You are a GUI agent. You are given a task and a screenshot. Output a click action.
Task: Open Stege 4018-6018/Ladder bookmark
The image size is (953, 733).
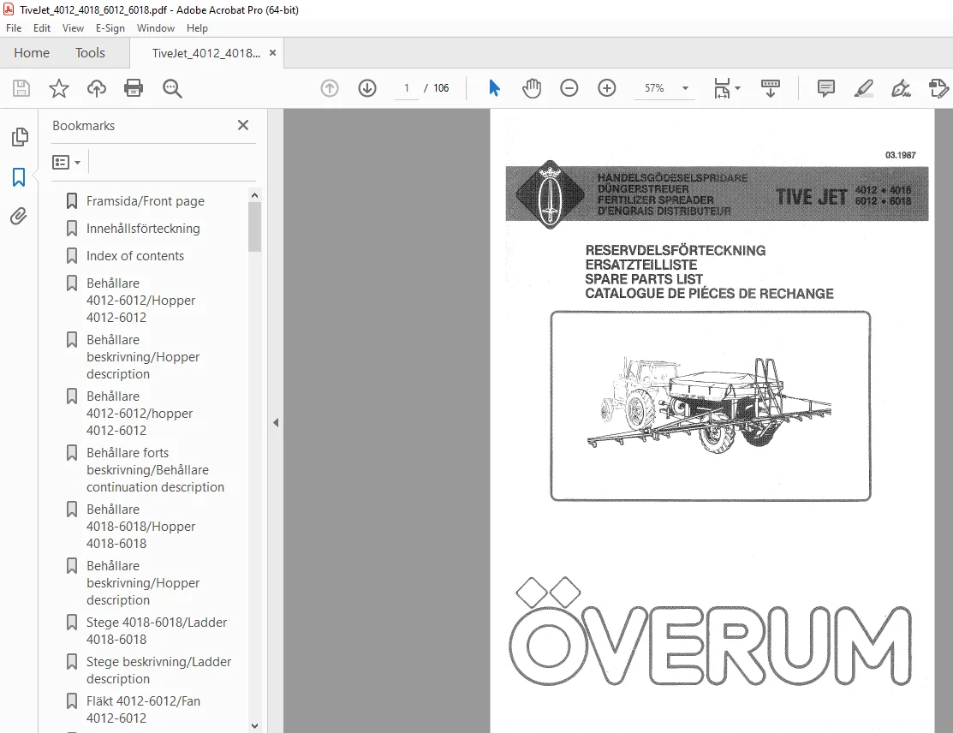click(157, 631)
